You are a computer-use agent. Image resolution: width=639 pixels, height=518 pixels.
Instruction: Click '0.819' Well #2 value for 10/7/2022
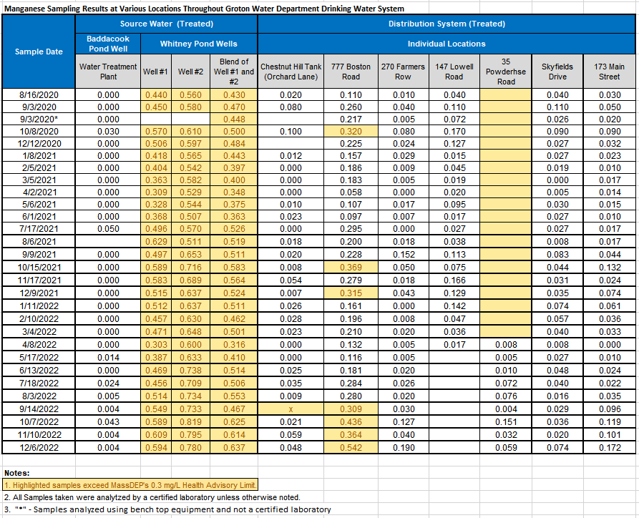pyautogui.click(x=191, y=422)
